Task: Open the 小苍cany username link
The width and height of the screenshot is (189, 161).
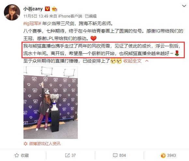Action: pos(33,9)
